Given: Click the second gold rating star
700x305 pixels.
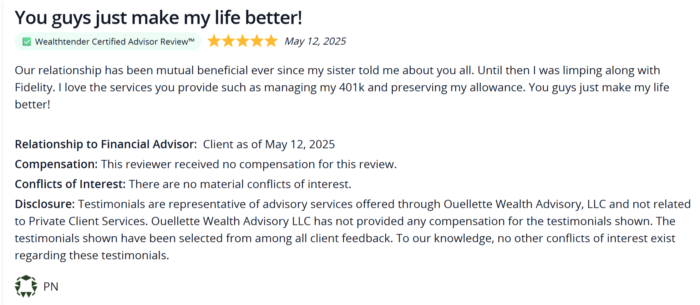Looking at the screenshot, I should [228, 41].
